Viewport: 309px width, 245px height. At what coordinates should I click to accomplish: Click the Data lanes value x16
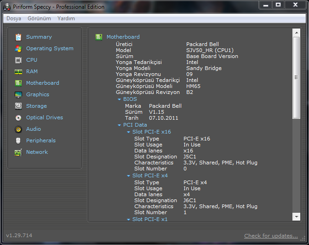pos(188,151)
